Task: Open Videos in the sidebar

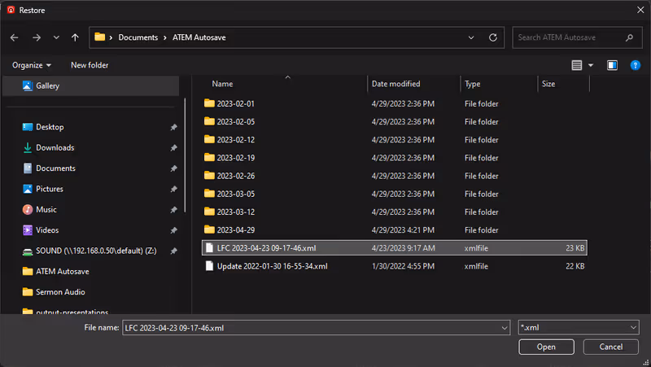Action: click(47, 230)
